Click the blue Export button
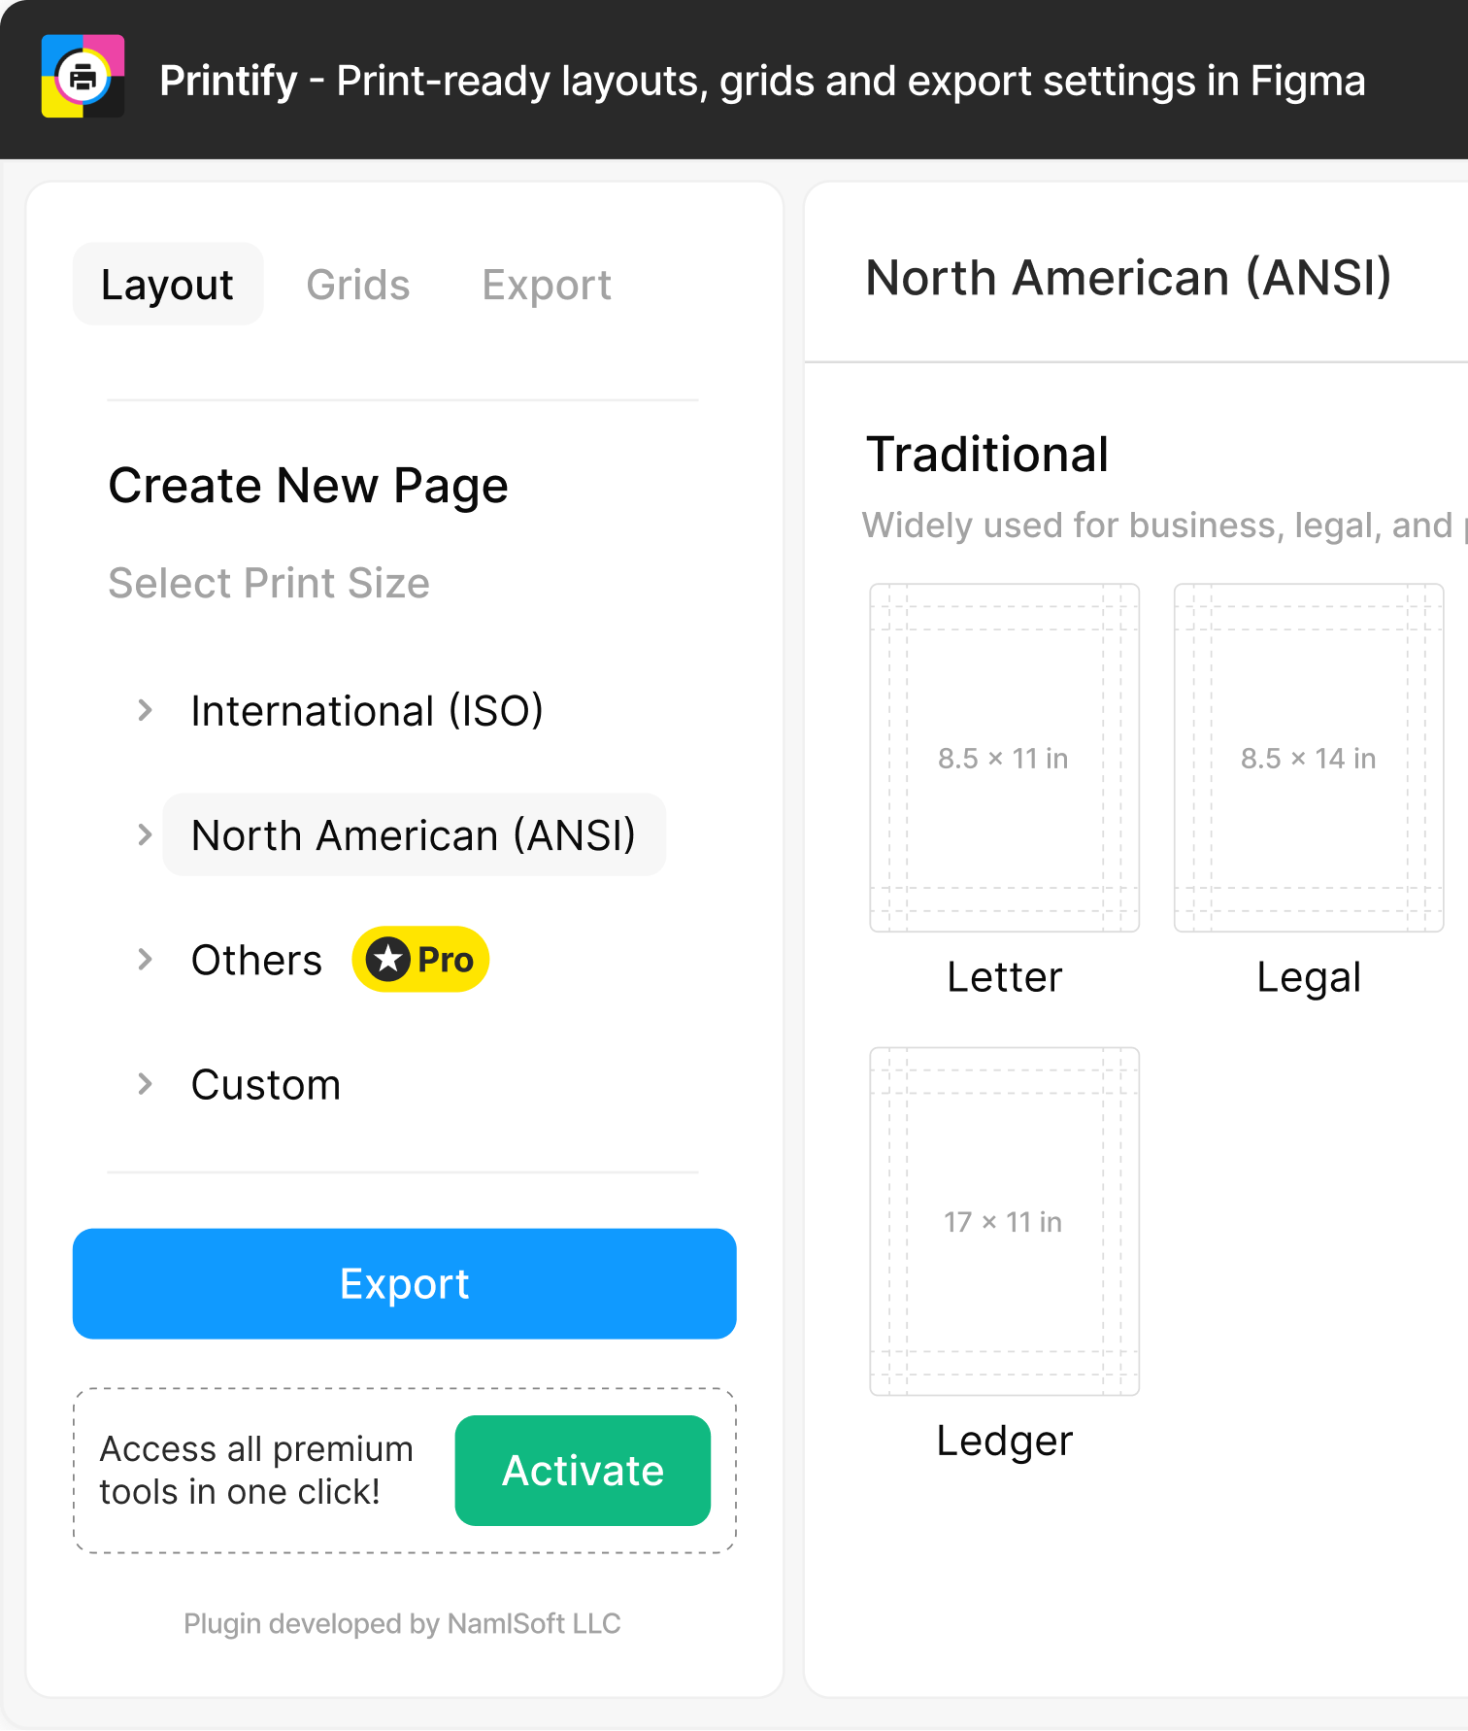The width and height of the screenshot is (1468, 1731). coord(405,1283)
